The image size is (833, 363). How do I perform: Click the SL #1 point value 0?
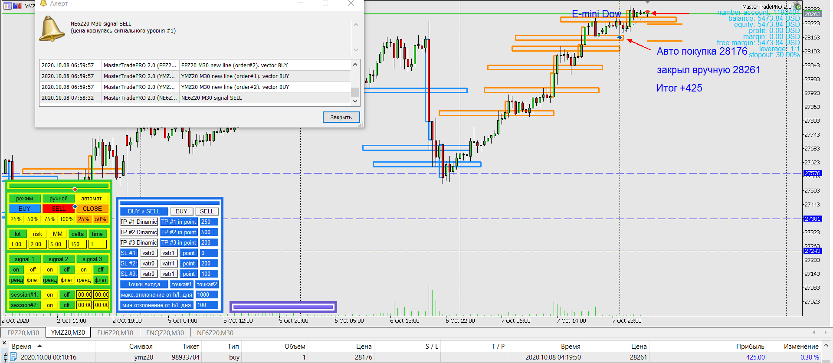click(x=209, y=253)
